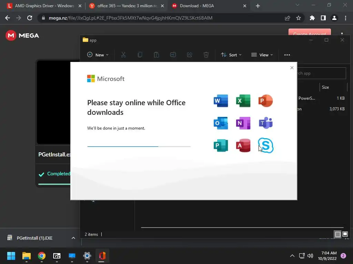
Task: Open Chrome from the taskbar
Action: click(42, 256)
